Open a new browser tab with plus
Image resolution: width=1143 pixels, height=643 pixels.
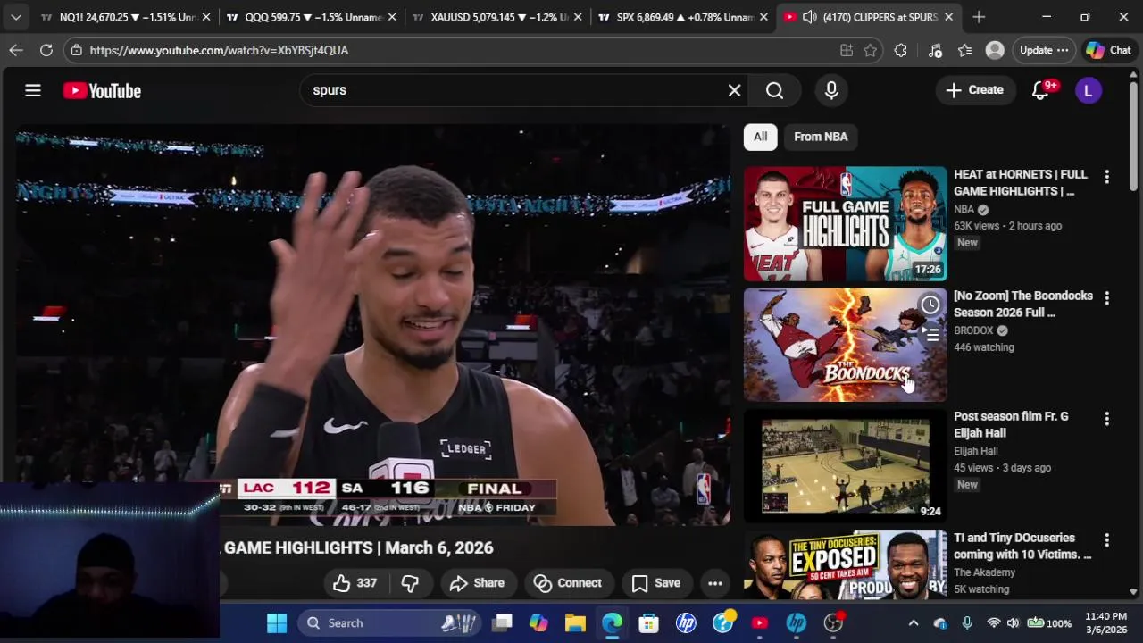(979, 17)
